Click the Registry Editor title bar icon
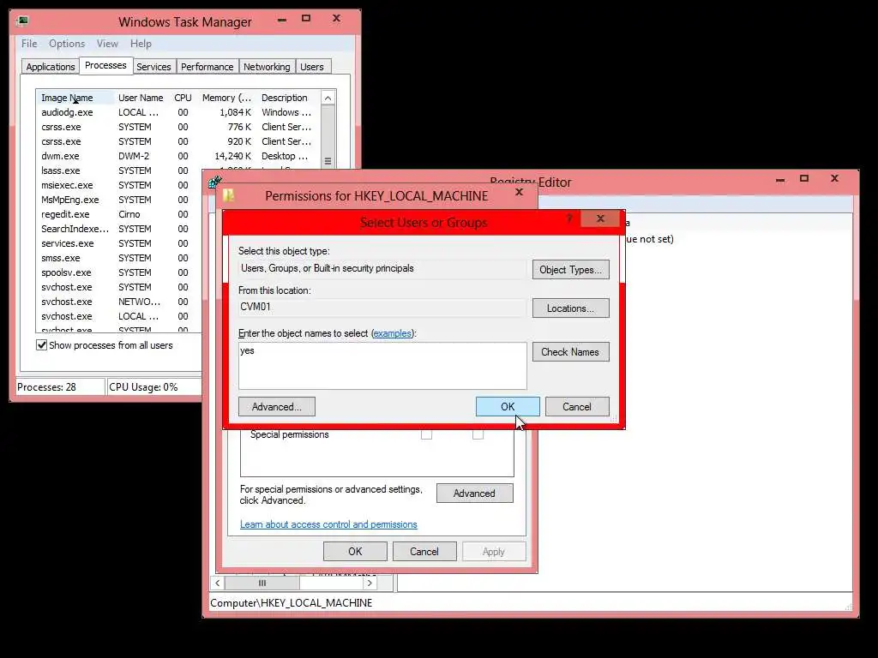Viewport: 878px width, 658px height. [214, 182]
